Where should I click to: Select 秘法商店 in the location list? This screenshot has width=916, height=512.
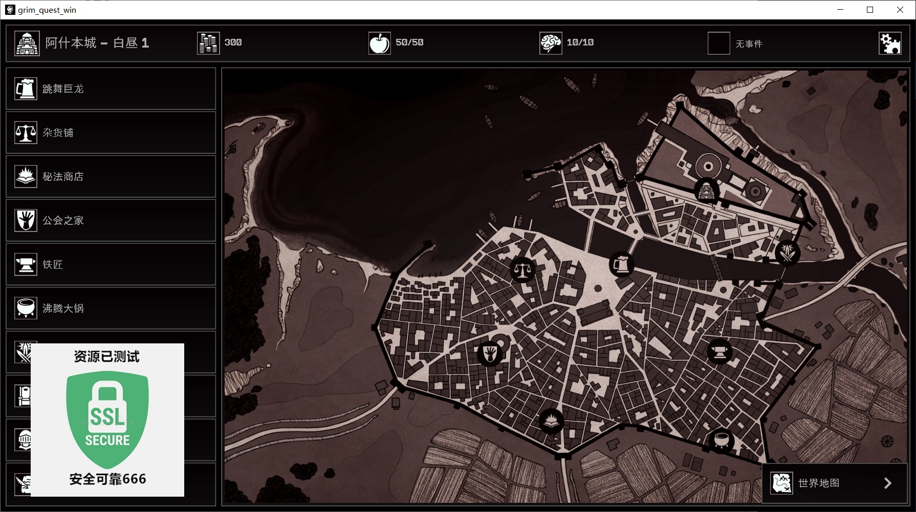pos(111,177)
